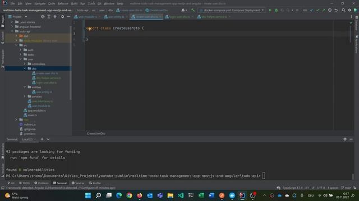Click the Git update project arrow

[312, 10]
